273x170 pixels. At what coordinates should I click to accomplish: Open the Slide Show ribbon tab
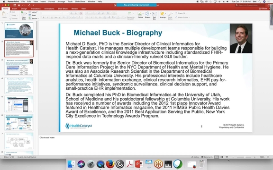point(63,8)
